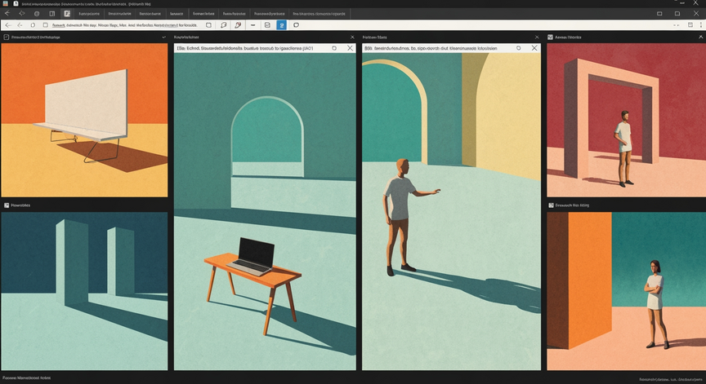
Task: Click the split-panel layout icon in the top toolbar
Action: point(51,14)
